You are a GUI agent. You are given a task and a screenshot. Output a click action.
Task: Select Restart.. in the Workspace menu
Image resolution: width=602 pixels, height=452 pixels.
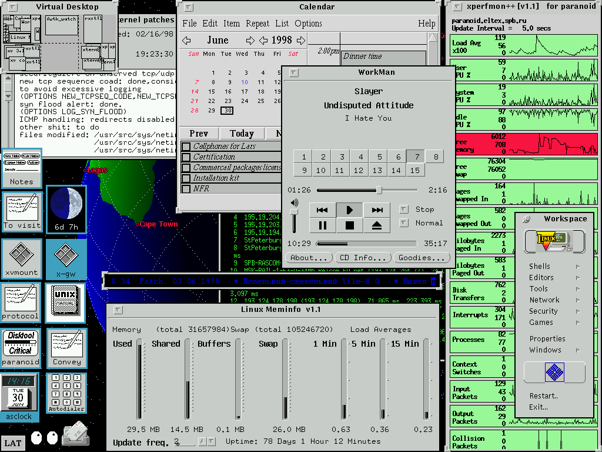[543, 395]
